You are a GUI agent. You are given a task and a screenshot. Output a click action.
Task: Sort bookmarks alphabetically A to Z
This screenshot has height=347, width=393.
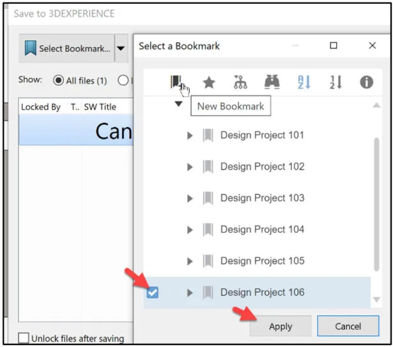pyautogui.click(x=304, y=82)
